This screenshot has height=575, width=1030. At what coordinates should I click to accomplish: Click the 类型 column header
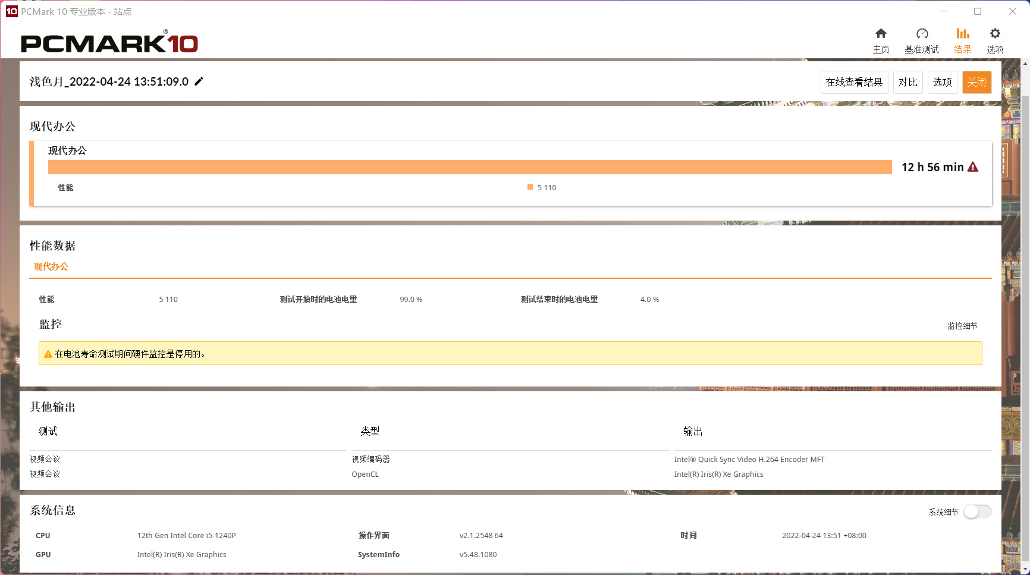[x=370, y=431]
